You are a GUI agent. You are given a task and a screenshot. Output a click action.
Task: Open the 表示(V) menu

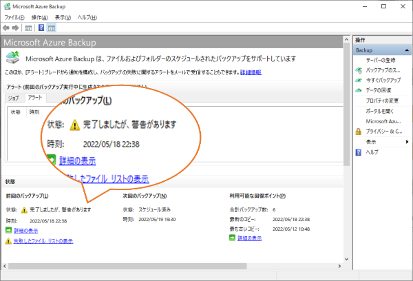(63, 18)
